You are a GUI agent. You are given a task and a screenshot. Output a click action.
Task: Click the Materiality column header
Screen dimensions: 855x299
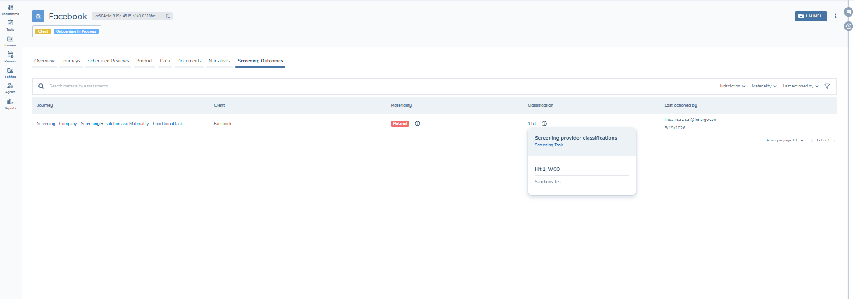[x=401, y=105]
